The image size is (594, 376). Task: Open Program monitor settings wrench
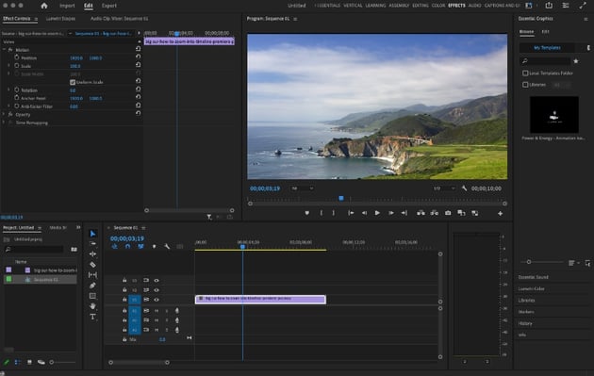(464, 188)
